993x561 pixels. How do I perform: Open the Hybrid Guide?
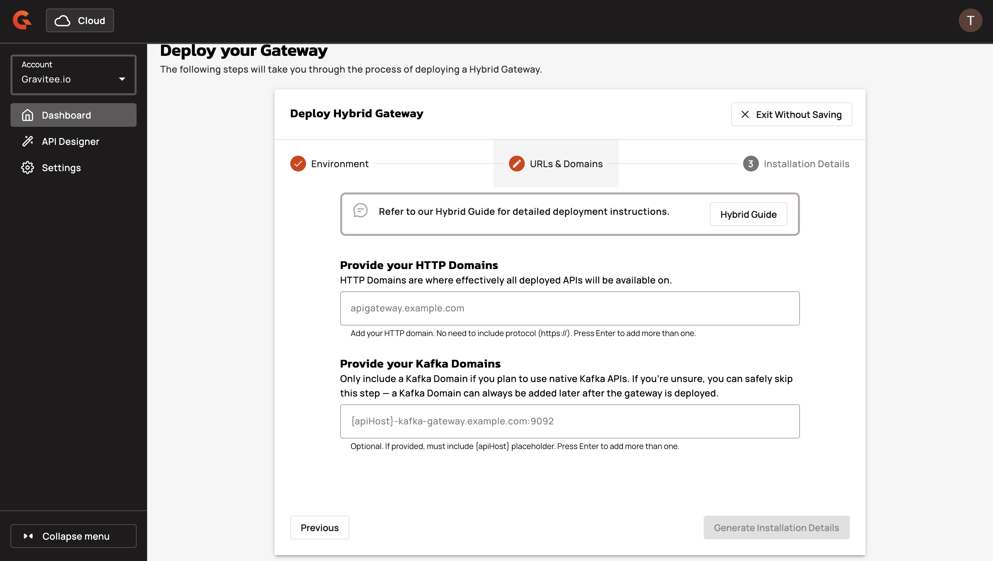[x=748, y=214]
